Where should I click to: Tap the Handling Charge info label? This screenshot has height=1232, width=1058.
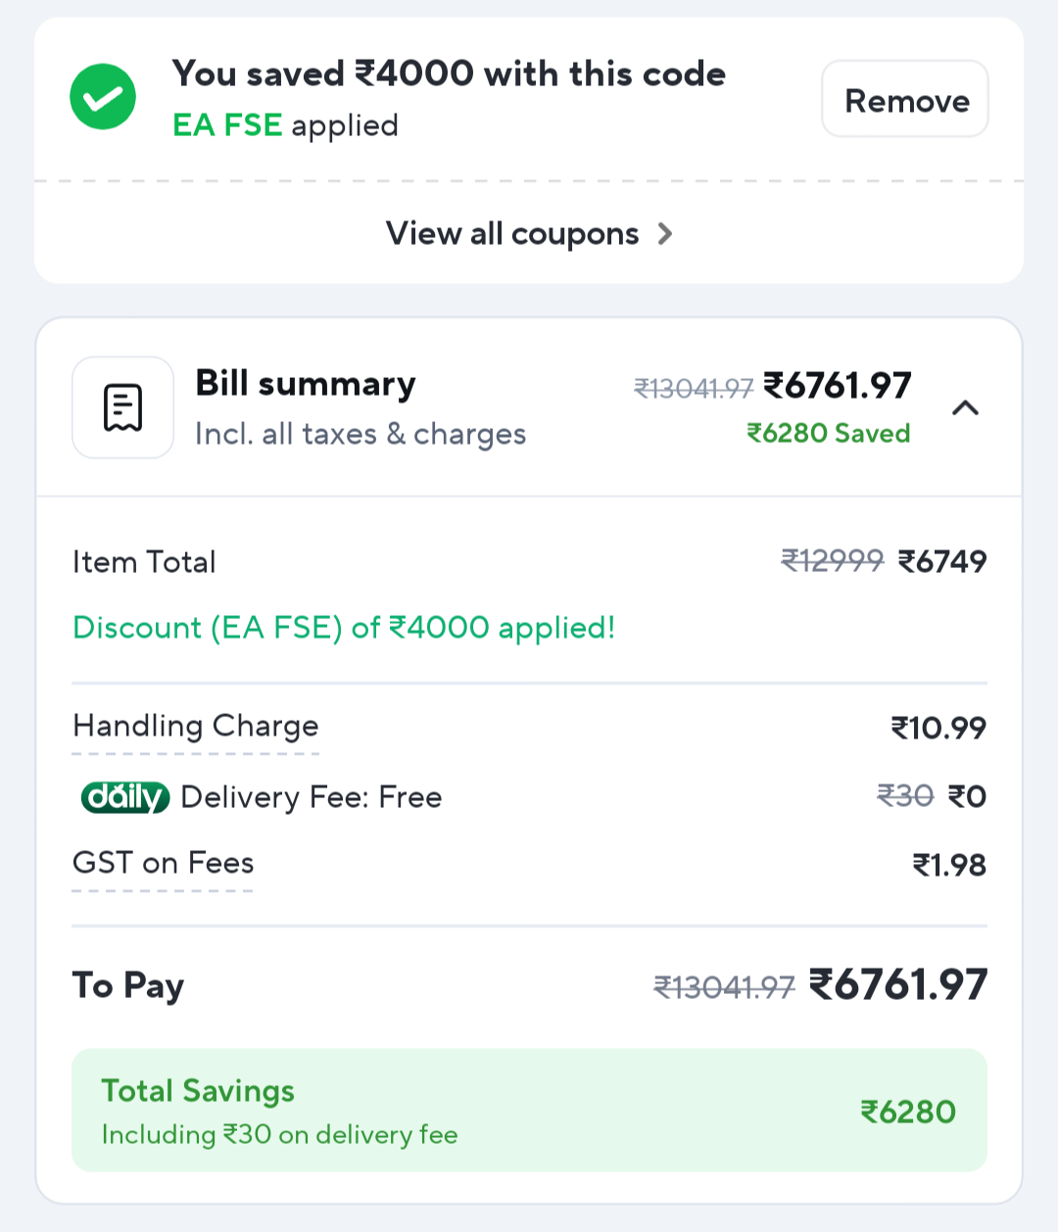click(196, 727)
